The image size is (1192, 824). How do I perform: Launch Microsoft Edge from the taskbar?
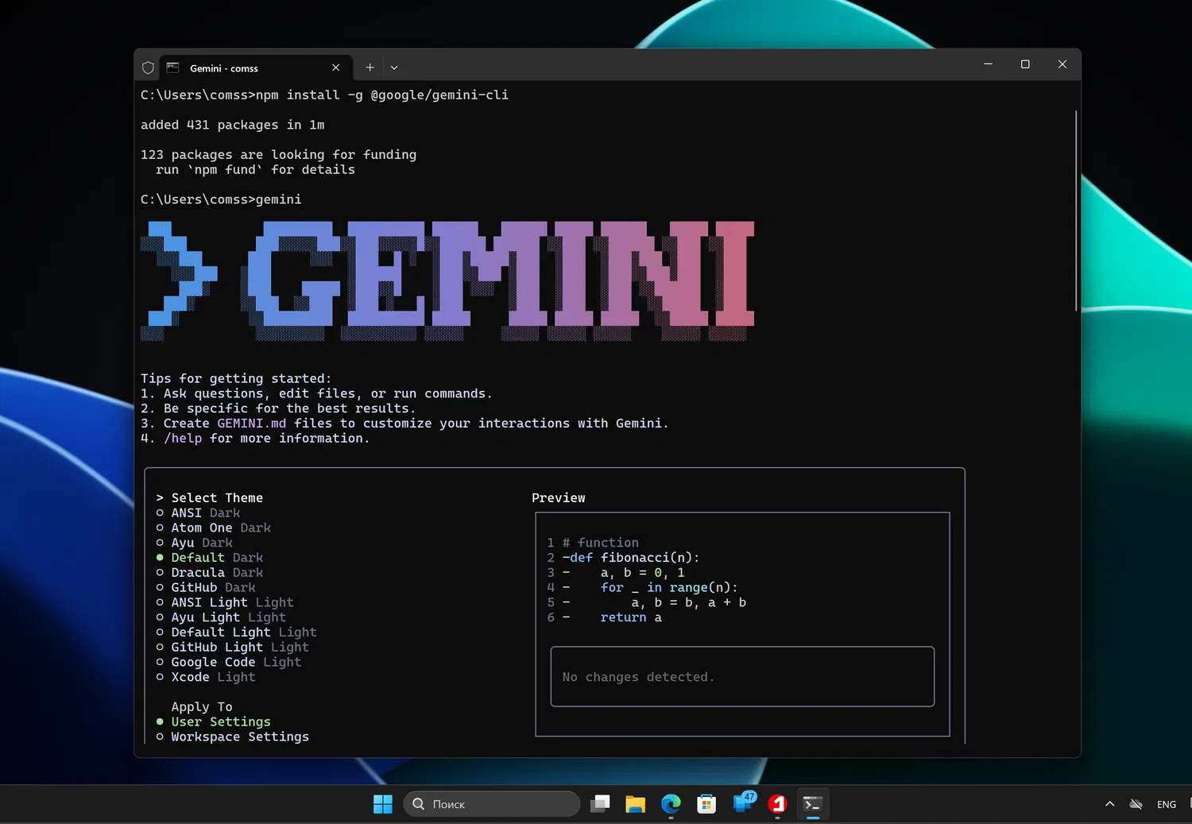tap(671, 804)
